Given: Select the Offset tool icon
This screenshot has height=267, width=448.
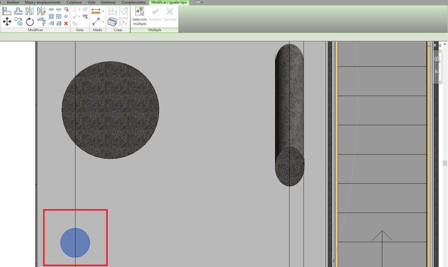Looking at the screenshot, I should coord(18,11).
